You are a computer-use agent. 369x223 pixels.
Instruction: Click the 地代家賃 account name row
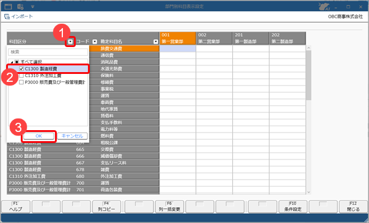click(x=124, y=109)
